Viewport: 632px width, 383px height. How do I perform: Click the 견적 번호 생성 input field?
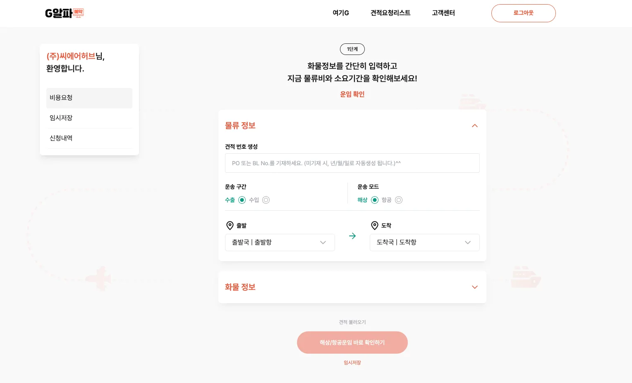(x=352, y=163)
